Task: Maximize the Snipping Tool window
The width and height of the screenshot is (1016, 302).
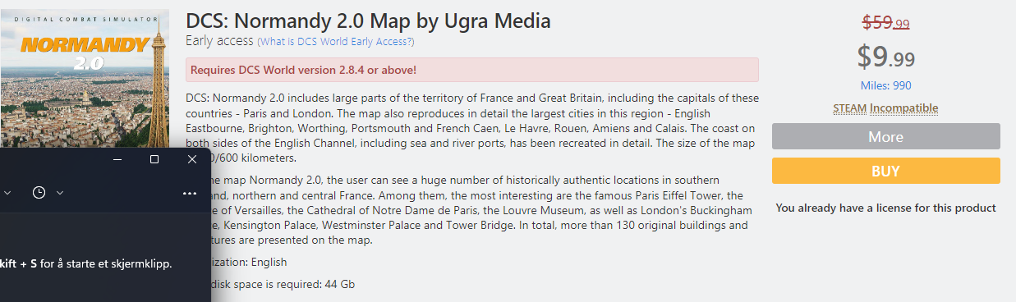Action: coord(154,159)
